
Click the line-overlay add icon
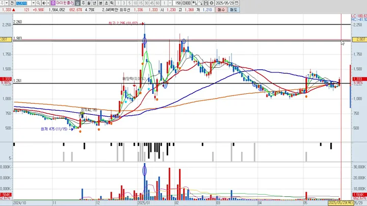(x=200, y=3)
